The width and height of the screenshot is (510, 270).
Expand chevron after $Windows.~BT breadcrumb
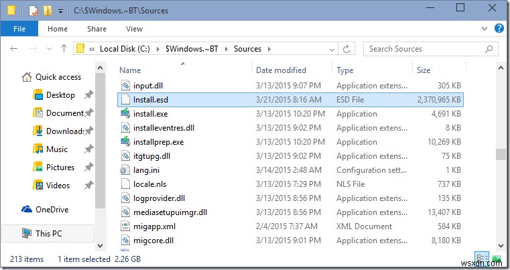[226, 49]
